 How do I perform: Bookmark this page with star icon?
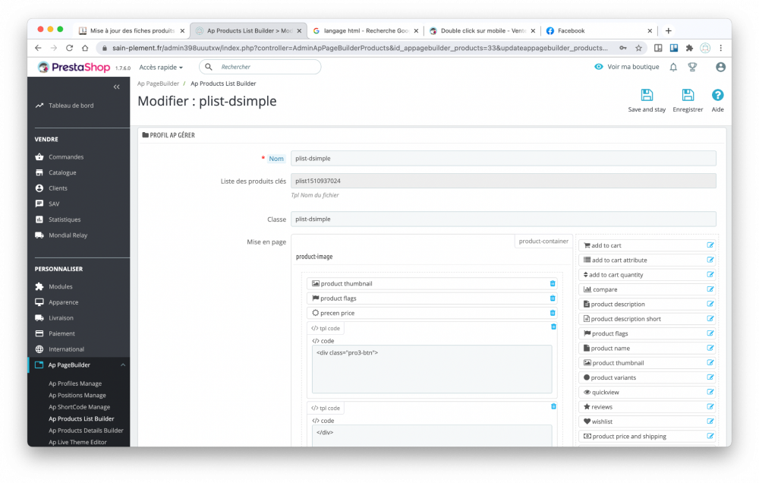pos(638,48)
